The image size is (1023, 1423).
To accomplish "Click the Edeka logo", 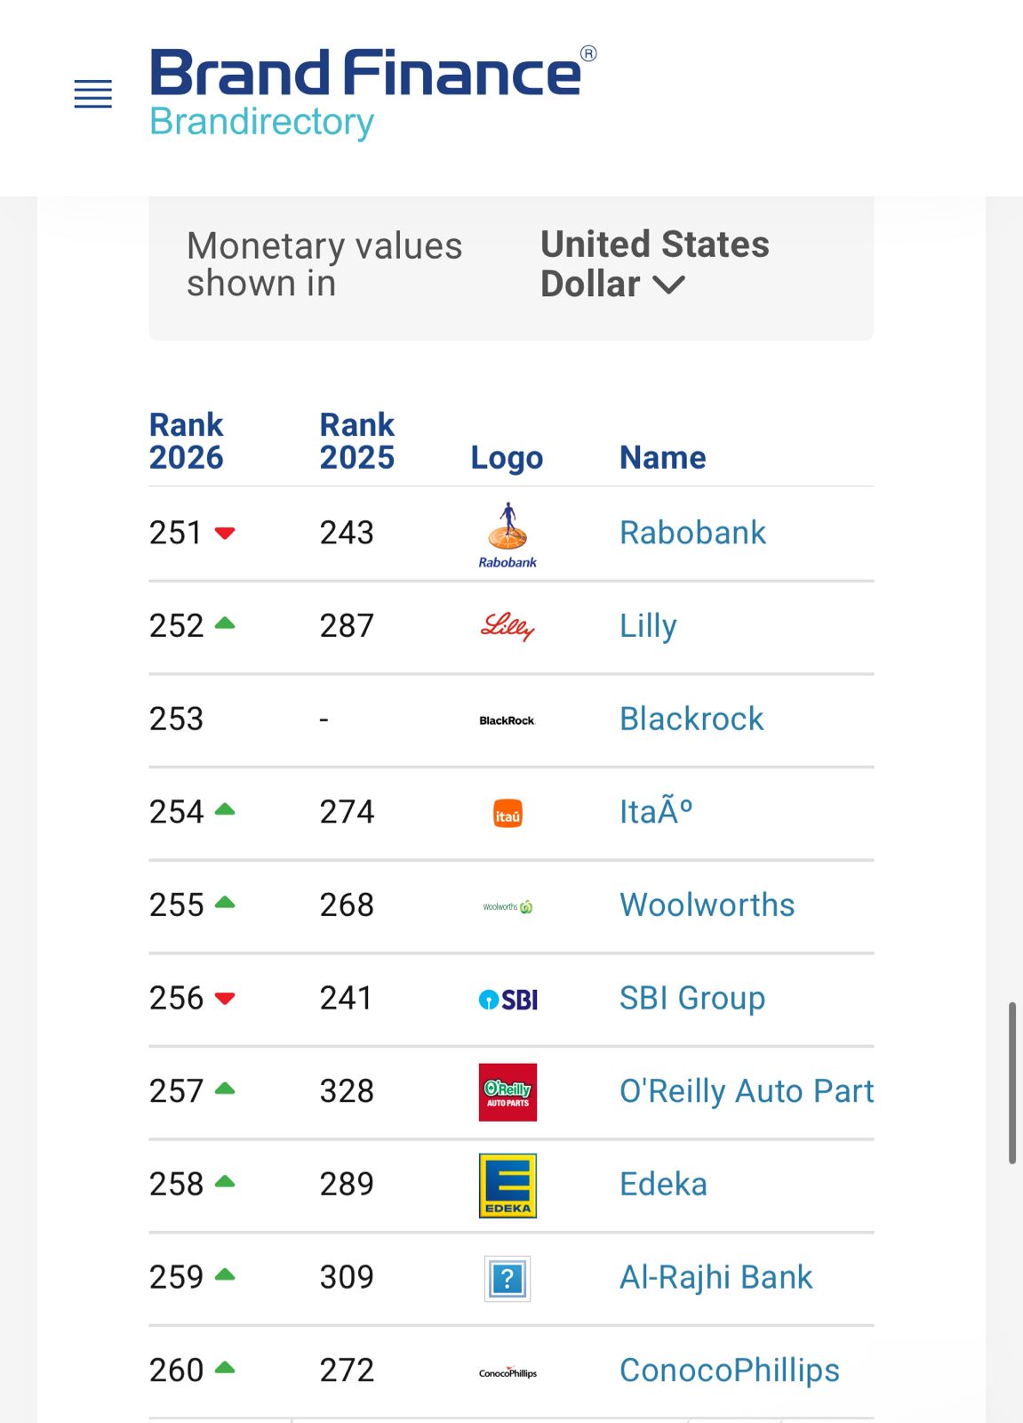I will coord(508,1186).
